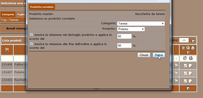Click the Chiudi button

pyautogui.click(x=144, y=55)
